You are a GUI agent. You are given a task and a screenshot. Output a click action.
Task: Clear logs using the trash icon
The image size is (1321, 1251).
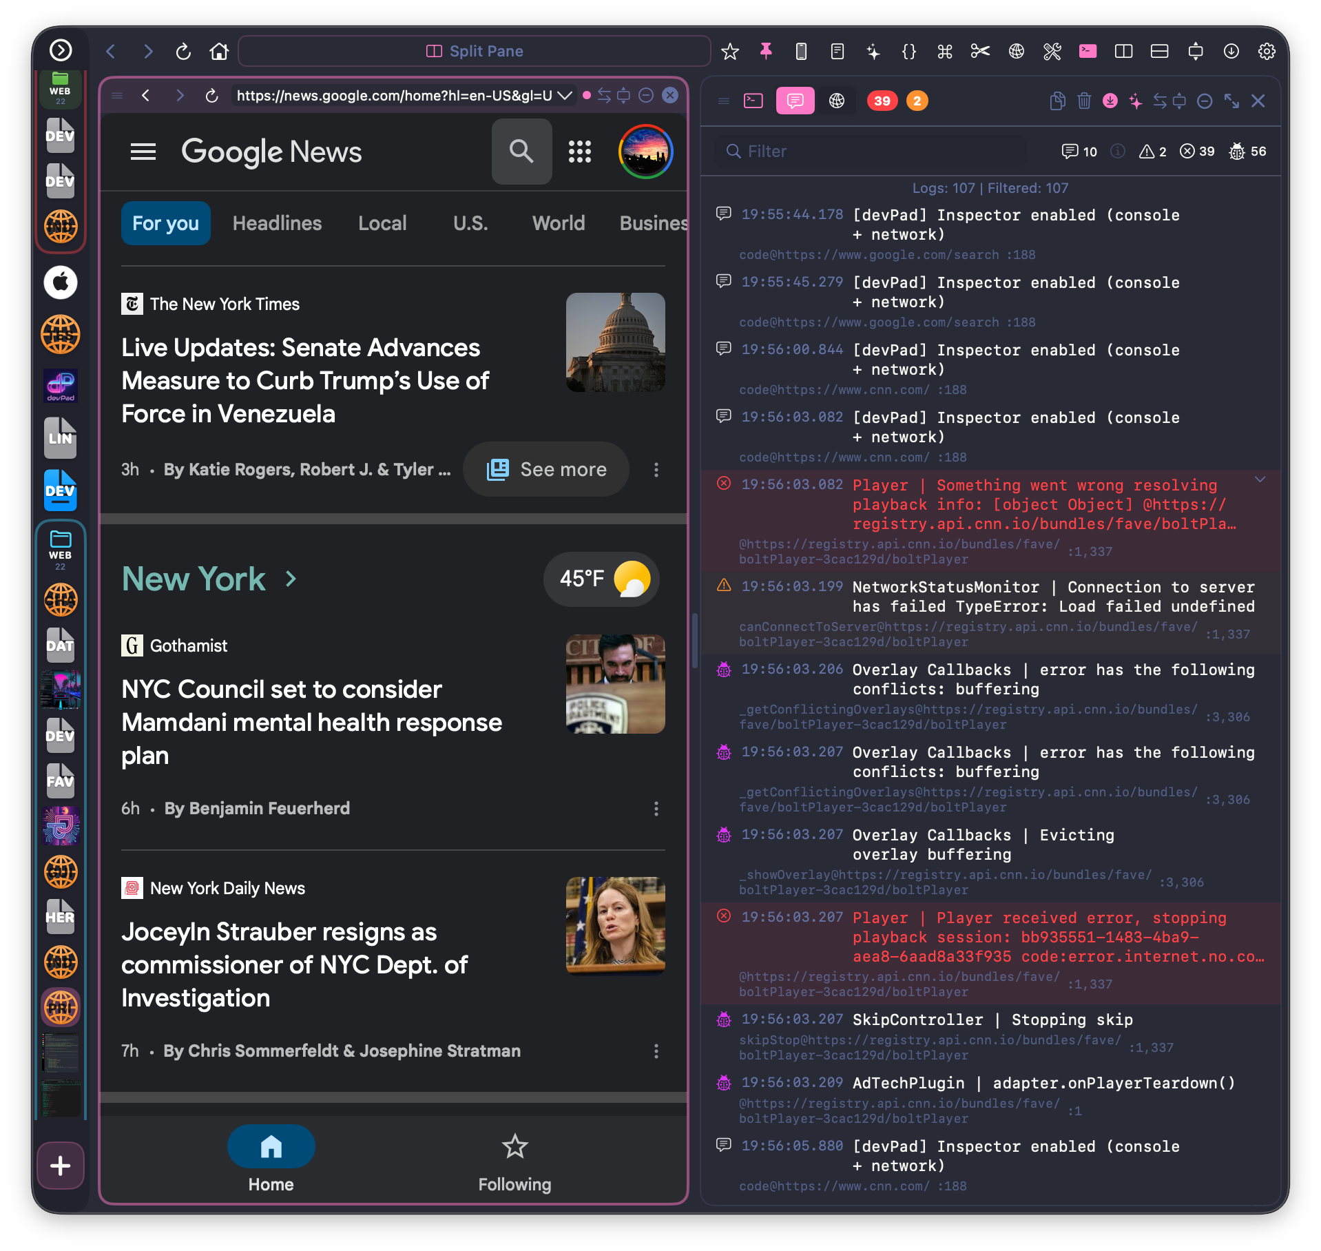pyautogui.click(x=1083, y=101)
